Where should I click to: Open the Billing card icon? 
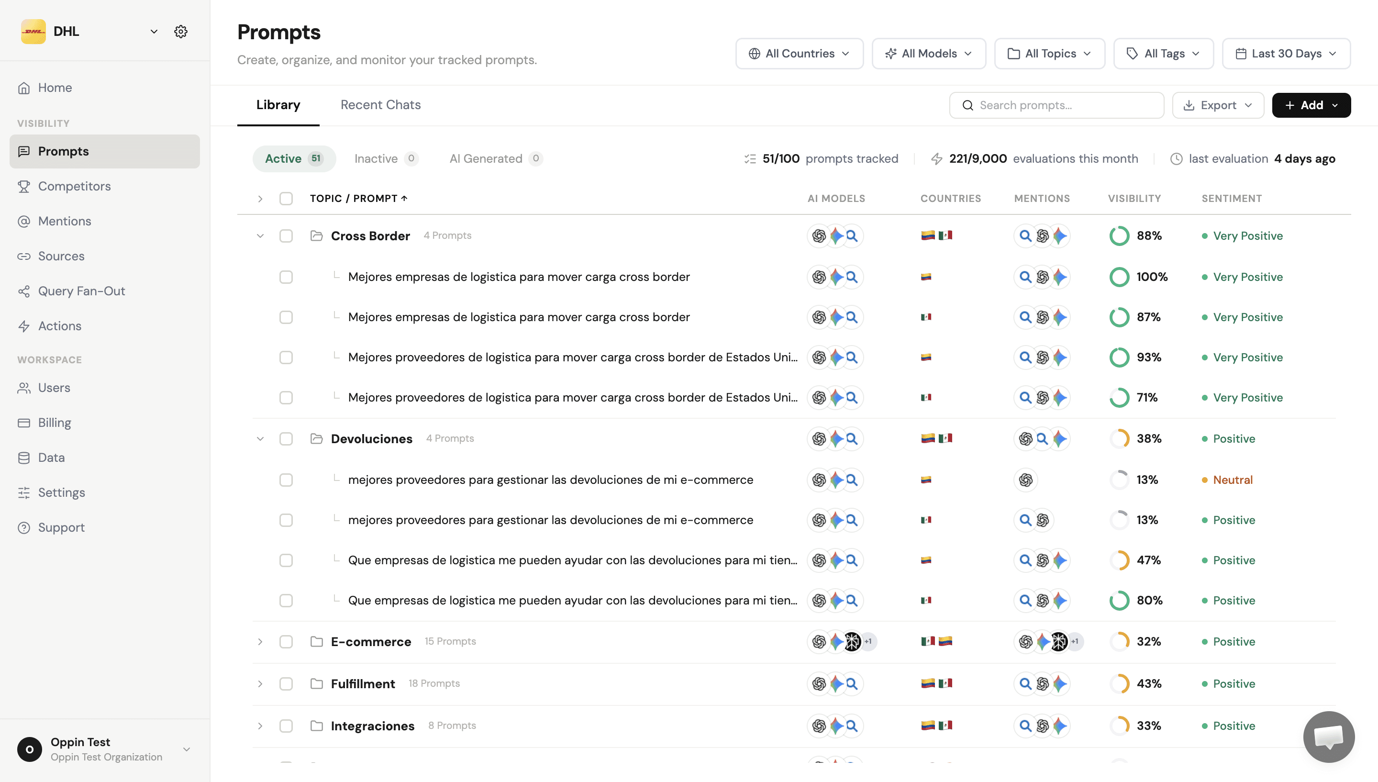[x=23, y=423]
